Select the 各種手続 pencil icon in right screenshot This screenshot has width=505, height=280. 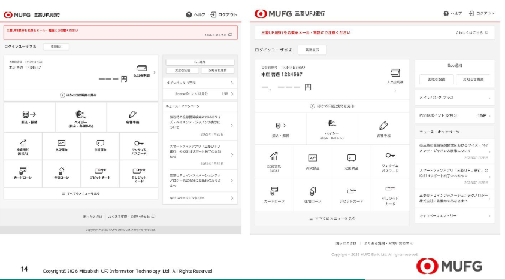383,126
